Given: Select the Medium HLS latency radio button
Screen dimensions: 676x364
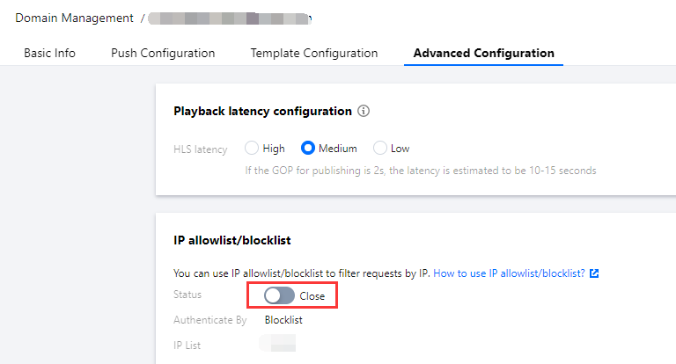Looking at the screenshot, I should (308, 149).
